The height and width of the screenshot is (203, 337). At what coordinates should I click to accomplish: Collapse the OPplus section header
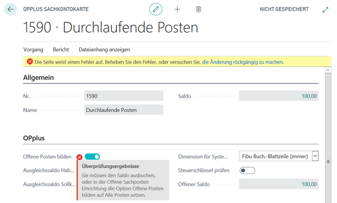[34, 138]
